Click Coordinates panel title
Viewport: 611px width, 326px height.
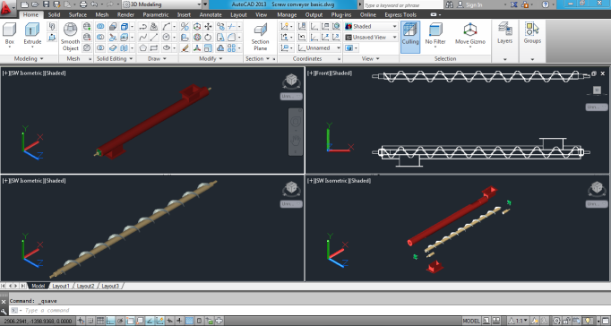pyautogui.click(x=307, y=59)
